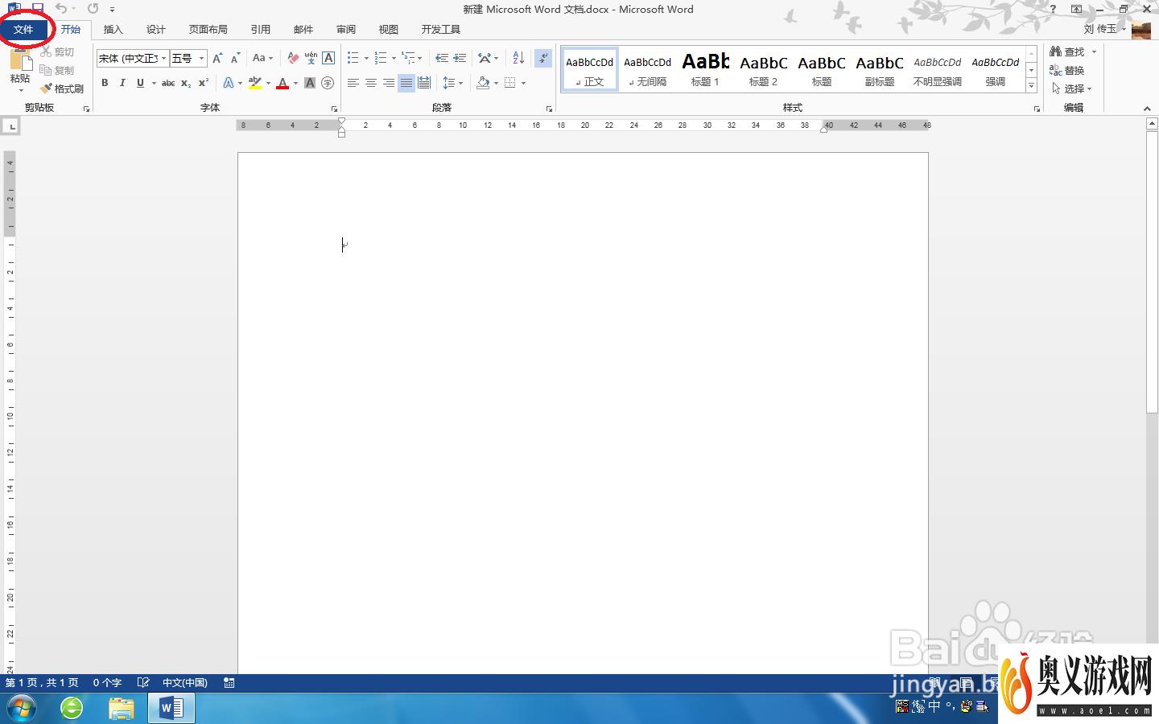Apply distributed alignment
The height and width of the screenshot is (724, 1159).
tap(424, 83)
